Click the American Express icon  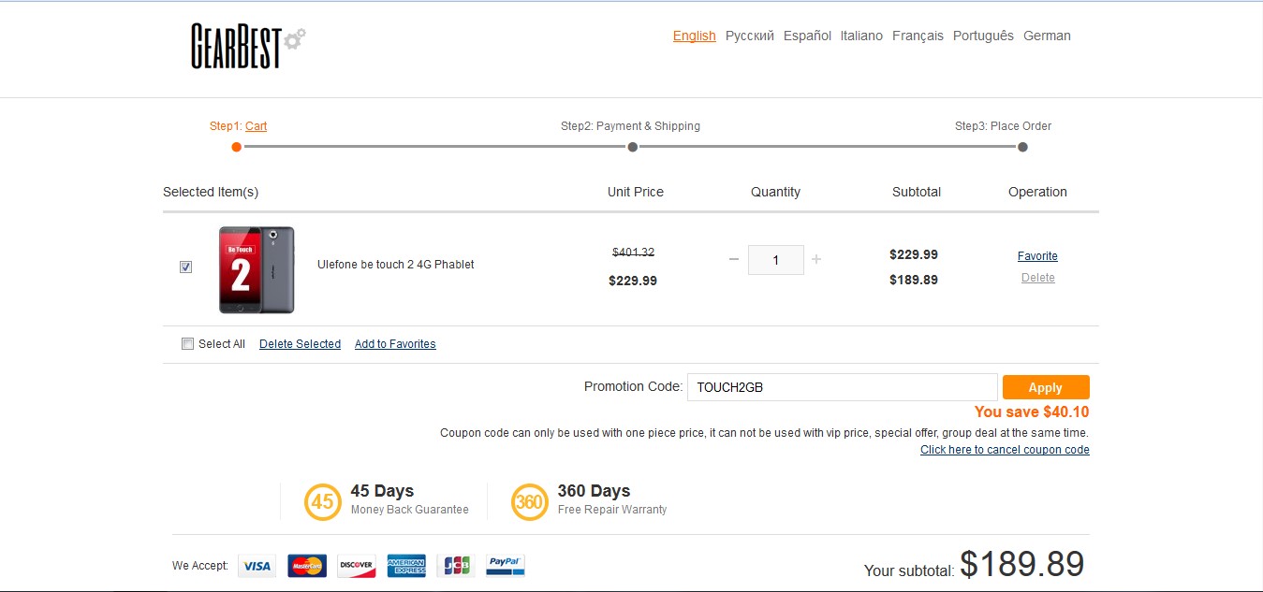406,566
